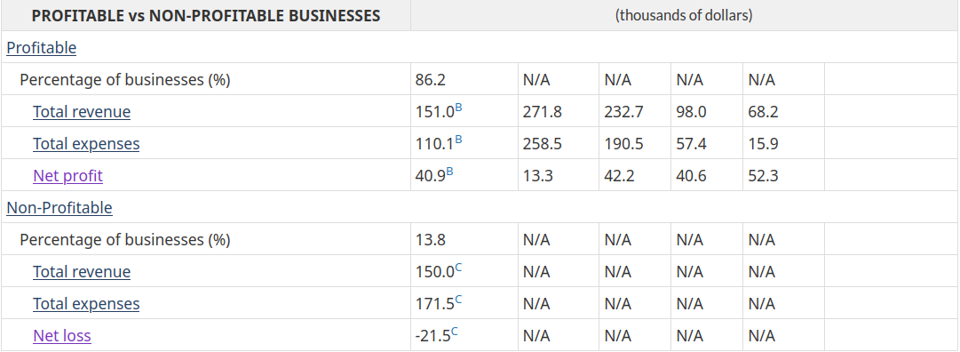Click Total revenue link under Profitable

82,112
